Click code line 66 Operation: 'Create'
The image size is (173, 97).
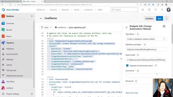(x=61, y=48)
